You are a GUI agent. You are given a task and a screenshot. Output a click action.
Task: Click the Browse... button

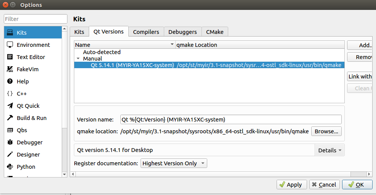click(326, 131)
